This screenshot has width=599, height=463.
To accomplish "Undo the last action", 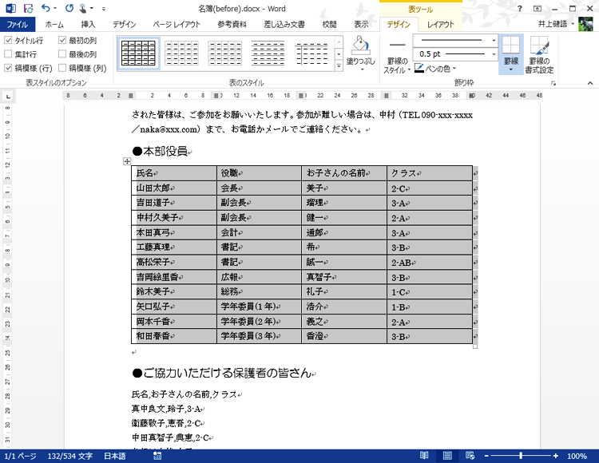I will point(46,8).
